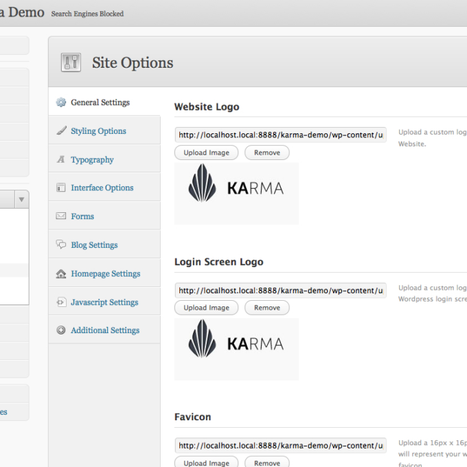Screen dimensions: 467x467
Task: Switch to the Additional Settings tab
Action: pos(104,330)
